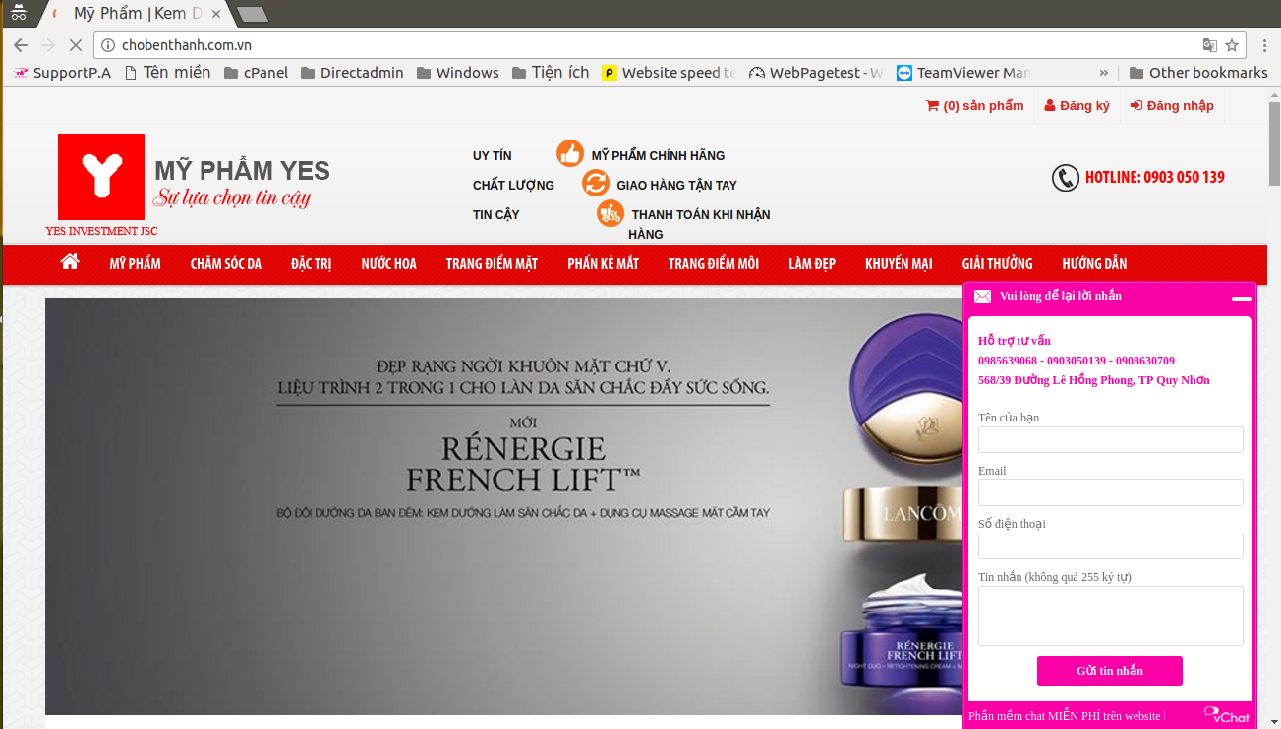The image size is (1281, 729).
Task: Open the PHẤN KẺ MẮT menu
Action: pos(604,264)
